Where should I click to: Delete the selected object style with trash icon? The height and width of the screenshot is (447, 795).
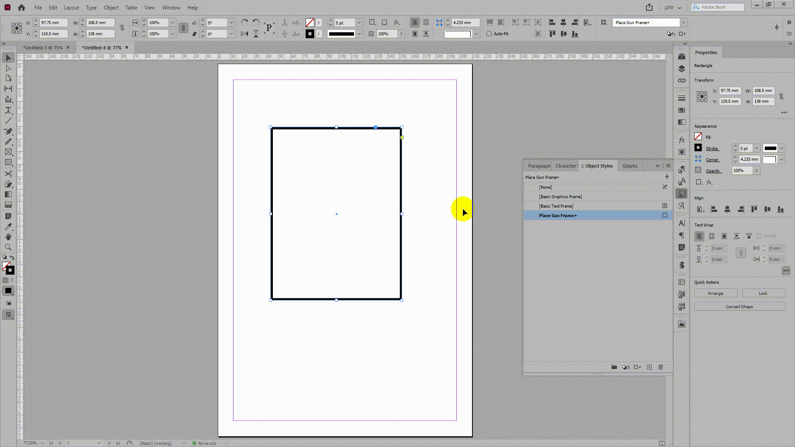[660, 367]
